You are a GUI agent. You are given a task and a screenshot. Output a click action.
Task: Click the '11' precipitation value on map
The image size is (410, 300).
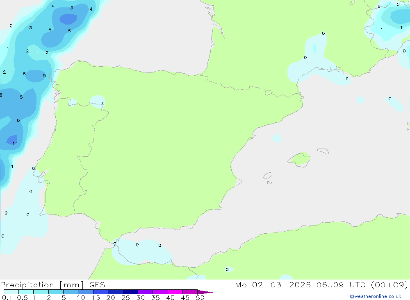tap(15, 143)
